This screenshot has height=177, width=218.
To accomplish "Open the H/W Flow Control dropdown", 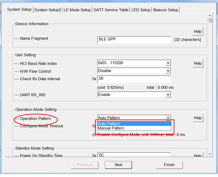I will (x=168, y=71).
